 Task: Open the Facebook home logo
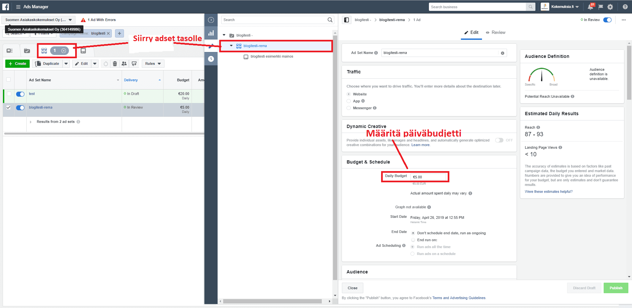coord(6,7)
